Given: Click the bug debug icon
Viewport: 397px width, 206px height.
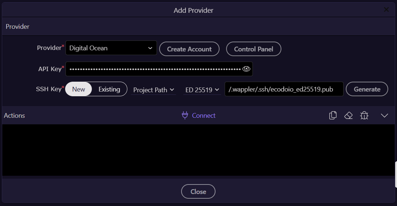Looking at the screenshot, I should [364, 116].
